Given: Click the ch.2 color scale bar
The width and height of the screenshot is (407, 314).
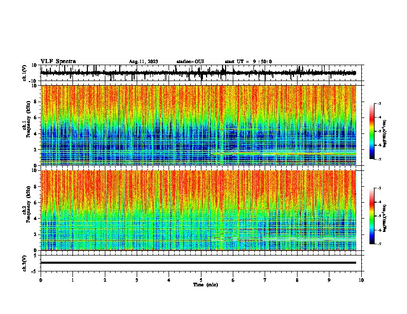Looking at the screenshot, I should point(372,216).
